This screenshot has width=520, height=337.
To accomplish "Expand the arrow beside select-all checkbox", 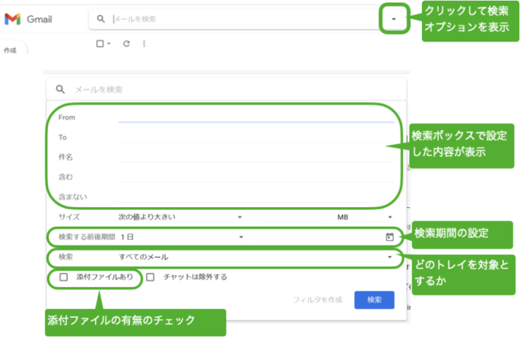I will (109, 44).
